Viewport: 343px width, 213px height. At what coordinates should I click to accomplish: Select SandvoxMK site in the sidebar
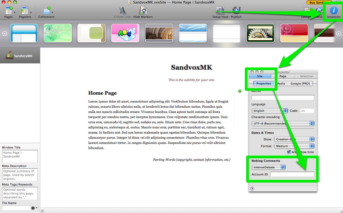20,56
